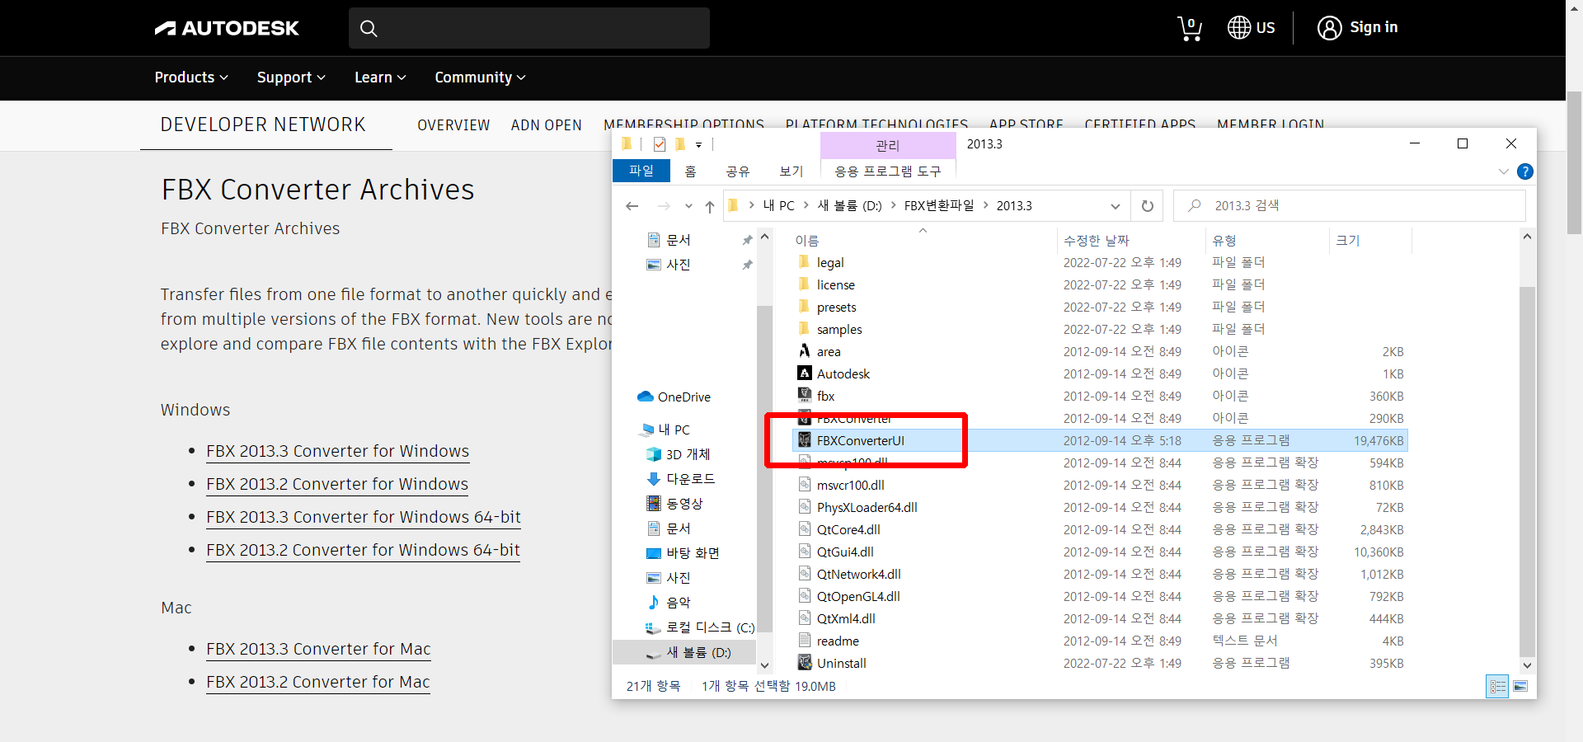Viewport: 1583px width, 742px height.
Task: Select the license folder
Action: pyautogui.click(x=835, y=284)
